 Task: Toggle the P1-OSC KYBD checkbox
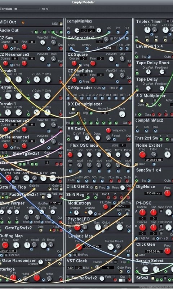point(161,226)
